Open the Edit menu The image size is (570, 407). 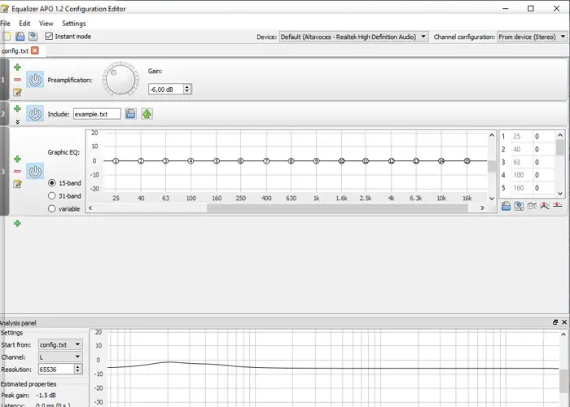coord(24,24)
